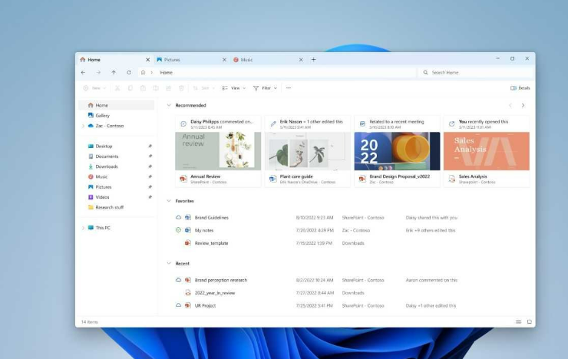Expand This PC in sidebar
Viewport: 568px width, 359px height.
83,228
